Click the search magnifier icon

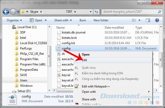tap(159, 12)
